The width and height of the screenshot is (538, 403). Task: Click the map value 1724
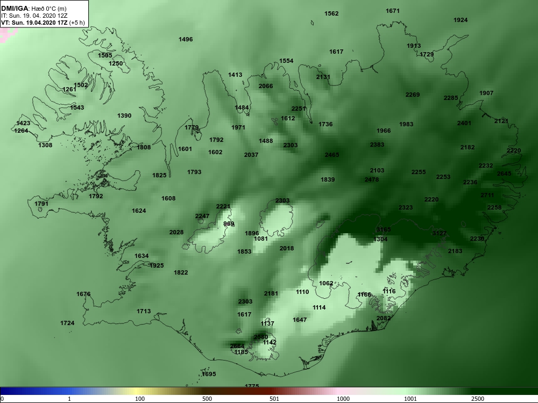67,323
